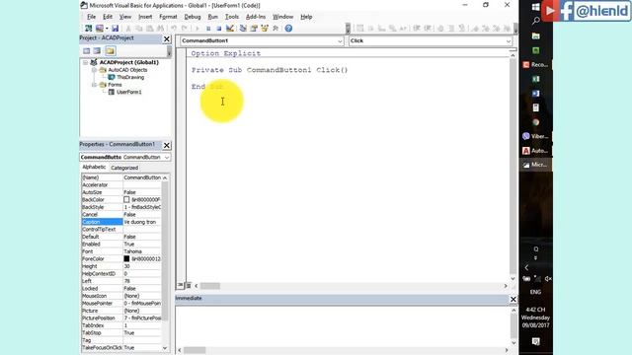Open Project Explorer via toolbar icon
Viewport: 632px width, 355px height.
[x=243, y=29]
